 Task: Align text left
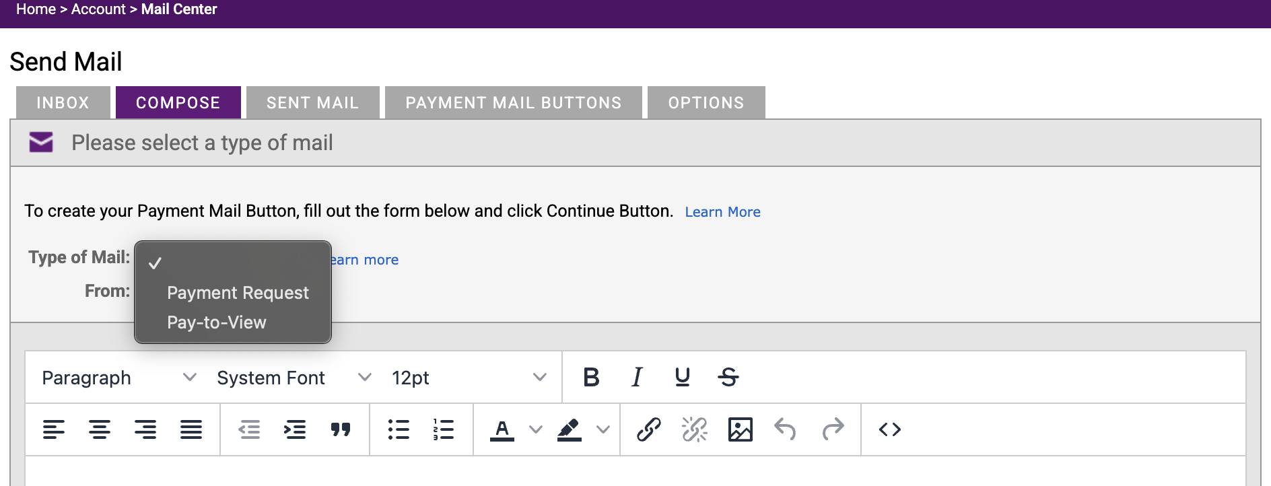(x=54, y=429)
